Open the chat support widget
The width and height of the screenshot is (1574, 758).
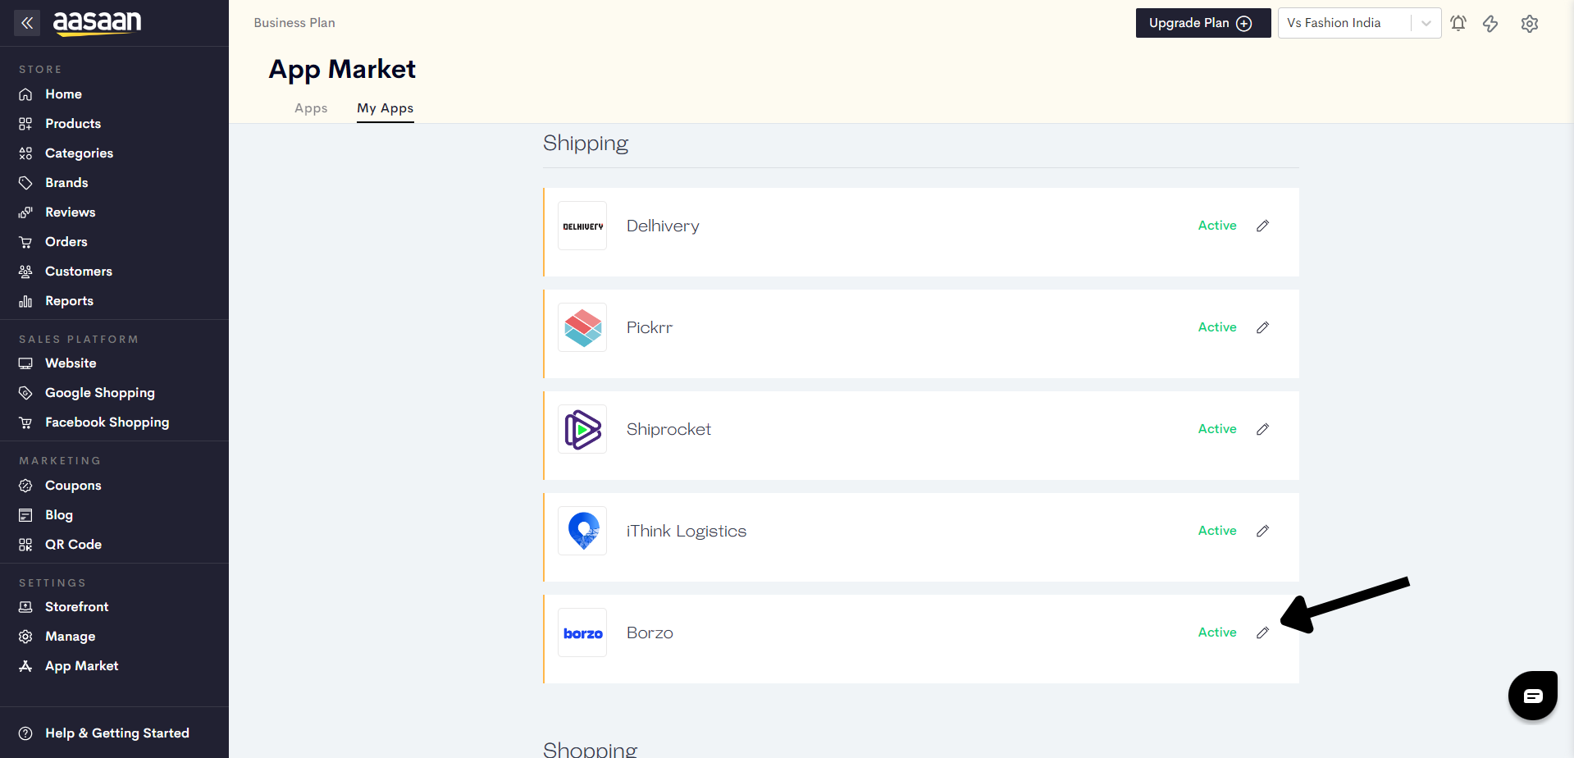pyautogui.click(x=1532, y=696)
